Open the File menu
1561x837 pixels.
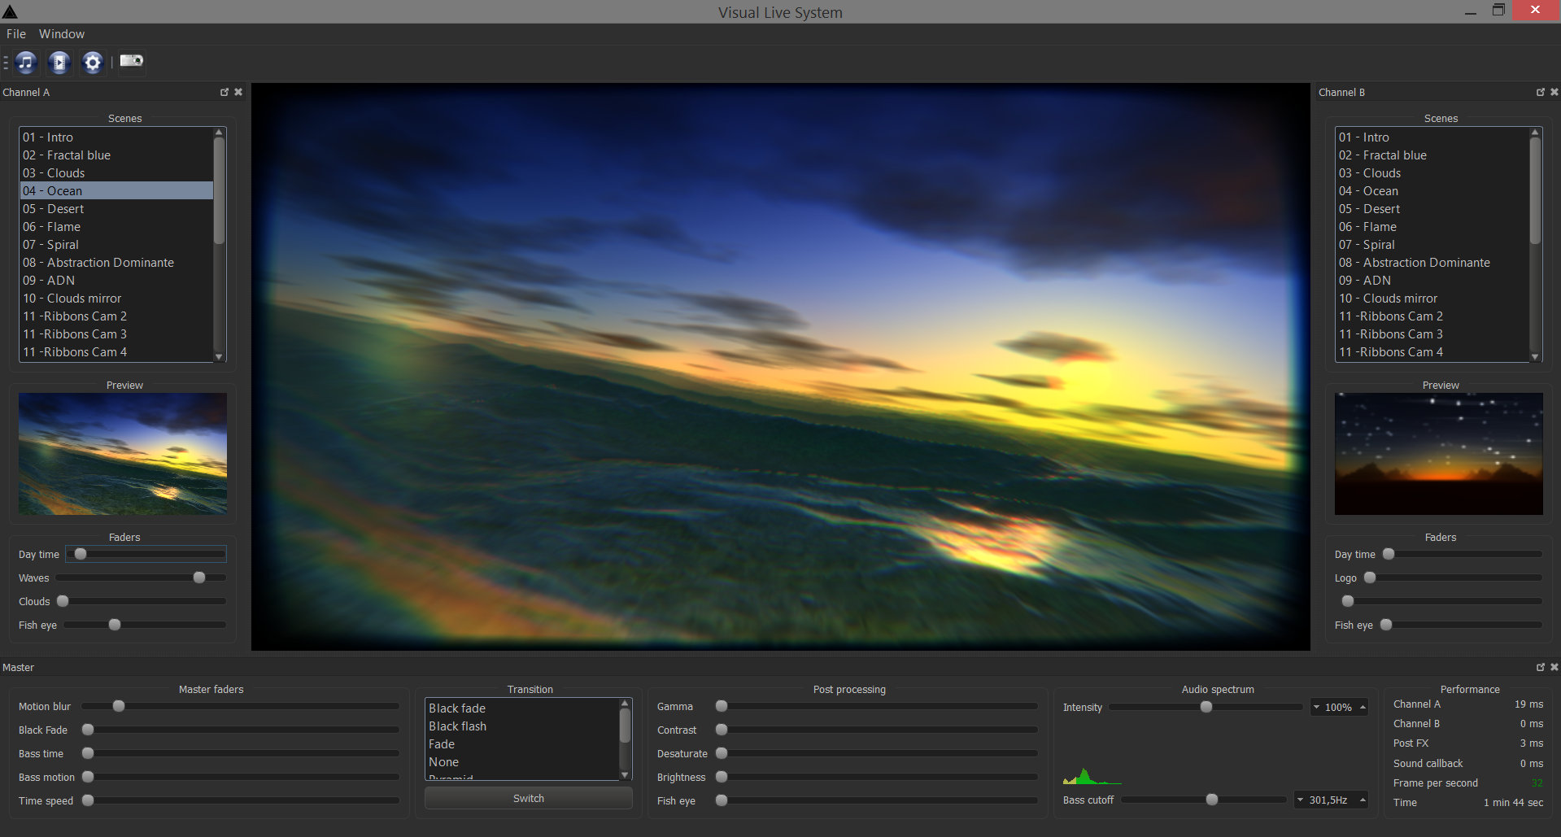pyautogui.click(x=15, y=34)
